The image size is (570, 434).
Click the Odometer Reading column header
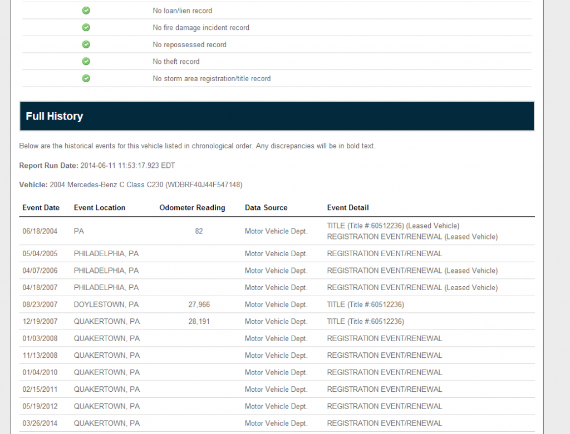pos(192,208)
